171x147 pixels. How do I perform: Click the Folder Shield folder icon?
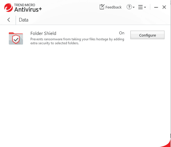pos(16,38)
